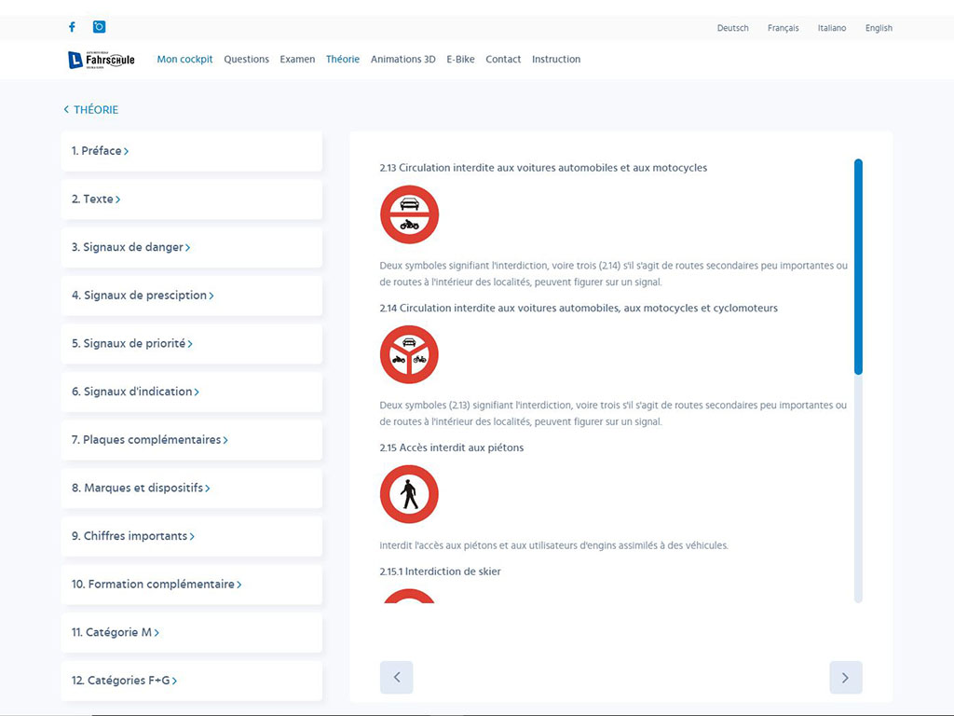Open Mon cockpit page
Image resolution: width=954 pixels, height=716 pixels.
(184, 60)
